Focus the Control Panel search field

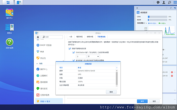tap(52, 37)
